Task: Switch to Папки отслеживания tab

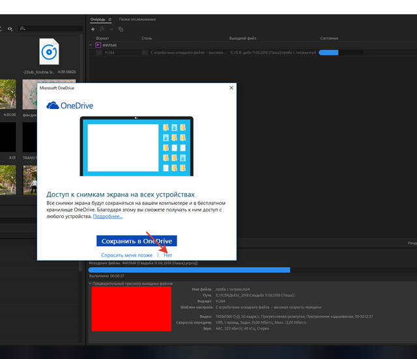Action: click(x=137, y=20)
